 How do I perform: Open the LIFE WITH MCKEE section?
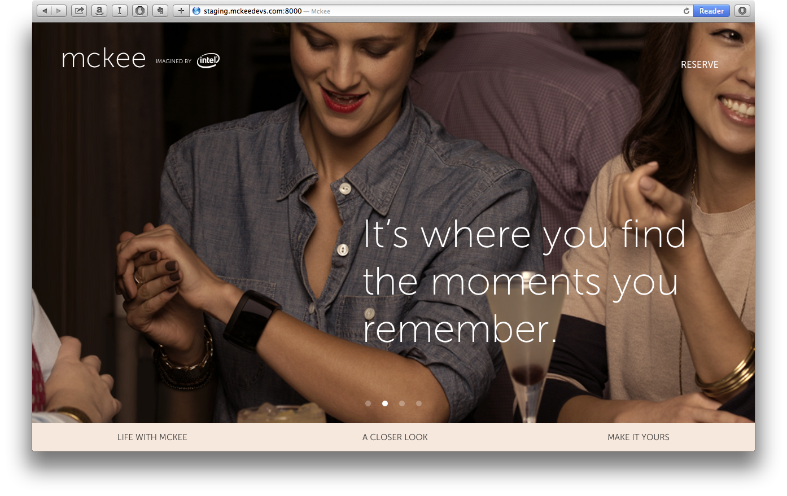[152, 437]
